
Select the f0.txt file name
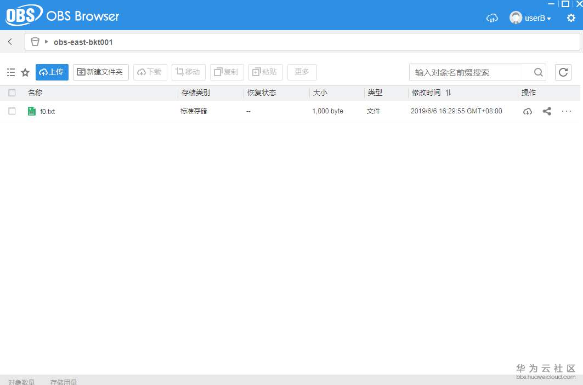pos(48,111)
